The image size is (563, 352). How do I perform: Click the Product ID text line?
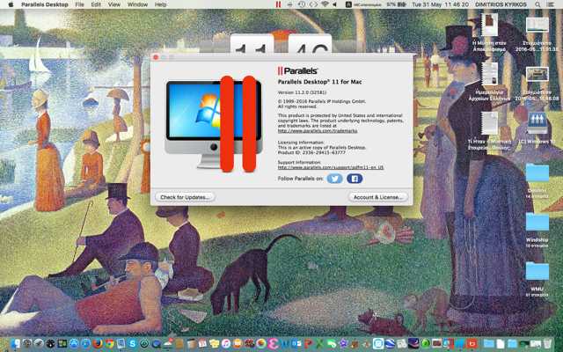[x=311, y=152]
